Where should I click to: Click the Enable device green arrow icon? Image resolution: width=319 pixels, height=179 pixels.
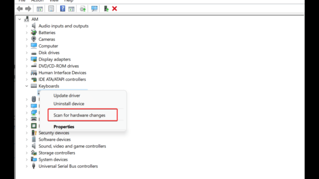pos(106,8)
